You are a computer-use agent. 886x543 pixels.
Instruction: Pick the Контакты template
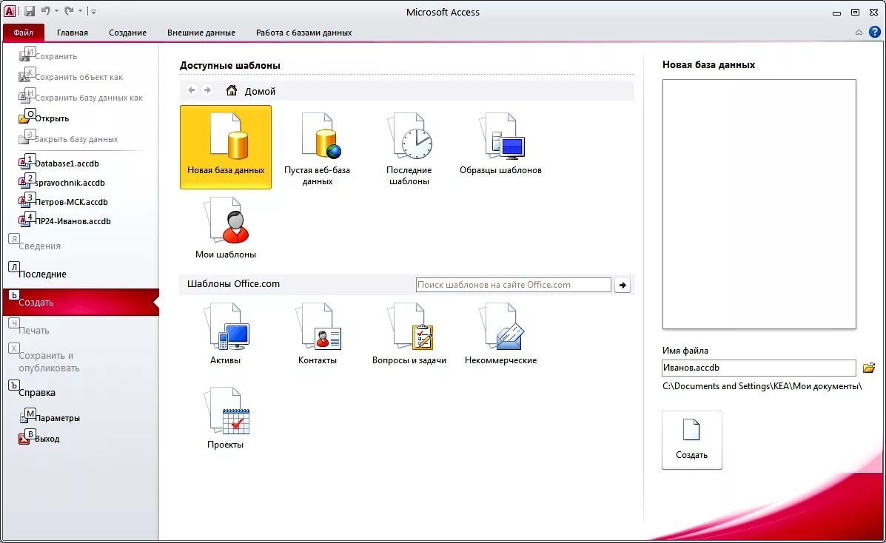coord(317,334)
